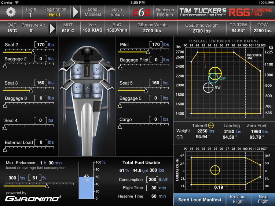
Task: Open the Load Manifest button
Action: point(93,12)
